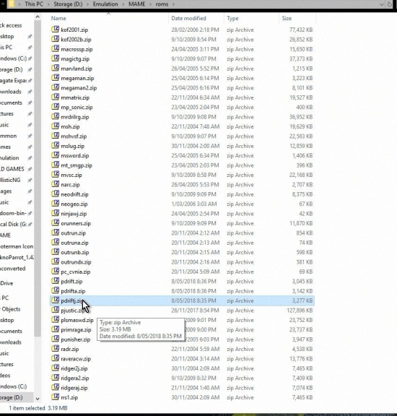Viewport: 397px width, 416px height.
Task: Sort files by the Size column header
Action: [x=287, y=18]
